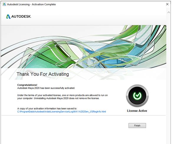Click 'A copy of your activation information' text
The image size is (172, 144).
(47, 109)
